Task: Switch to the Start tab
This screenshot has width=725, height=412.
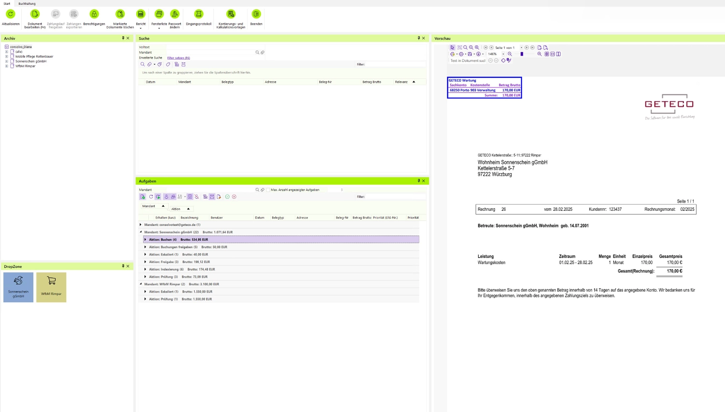Action: (7, 3)
